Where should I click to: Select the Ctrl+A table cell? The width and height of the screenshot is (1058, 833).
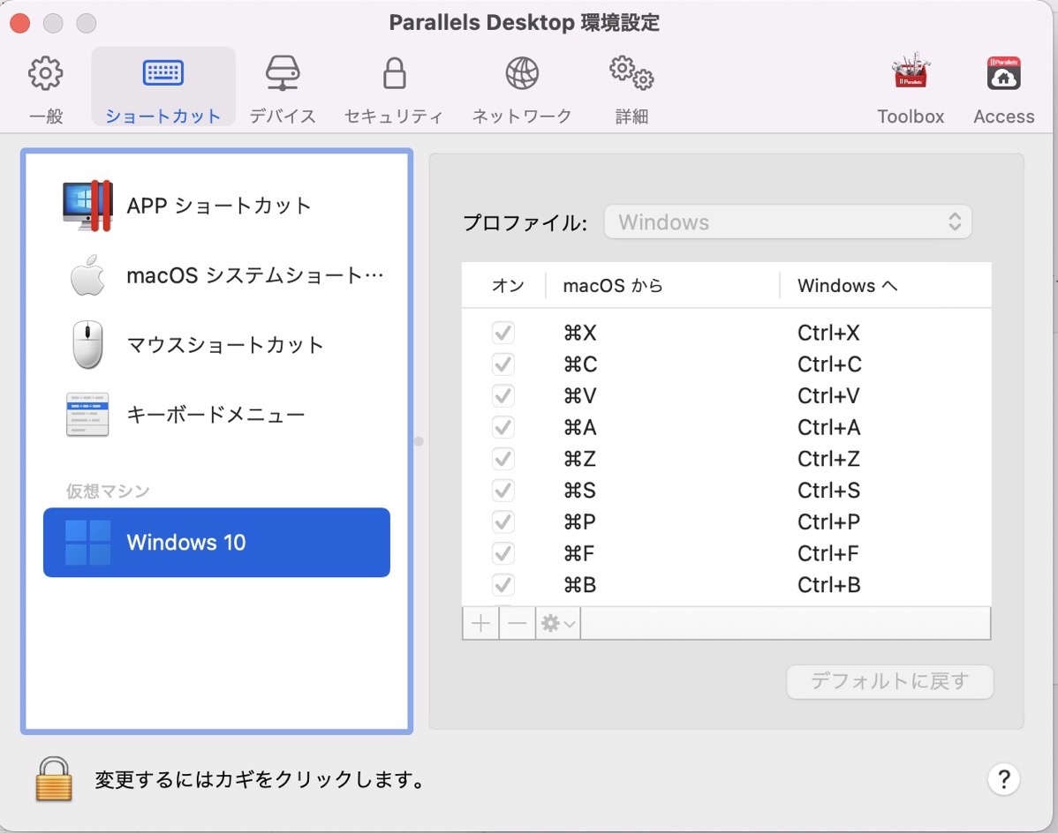(828, 427)
